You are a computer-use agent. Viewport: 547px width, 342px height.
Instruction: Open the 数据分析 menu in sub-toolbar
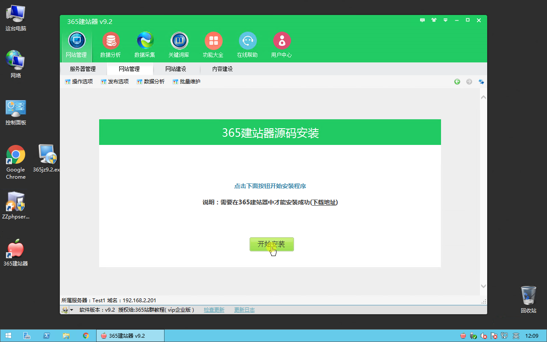(150, 82)
